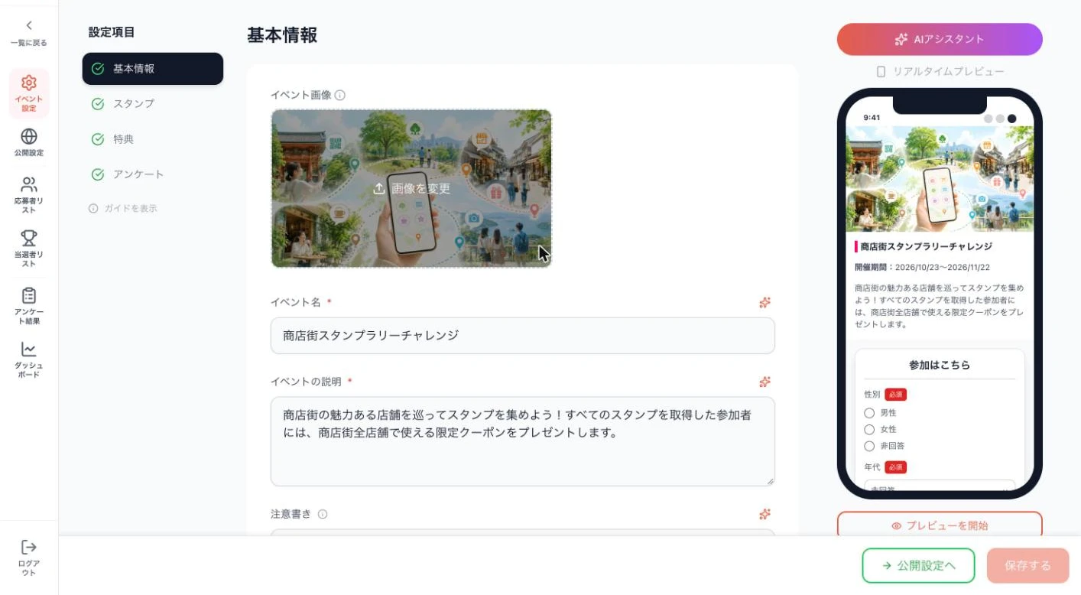Image resolution: width=1081 pixels, height=595 pixels.
Task: Show the guide via ガイドを表示
Action: (123, 208)
